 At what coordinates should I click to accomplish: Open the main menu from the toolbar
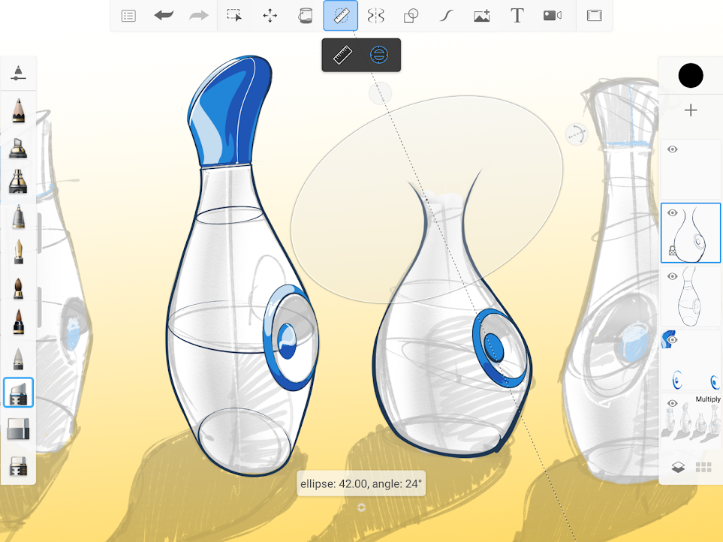point(128,15)
